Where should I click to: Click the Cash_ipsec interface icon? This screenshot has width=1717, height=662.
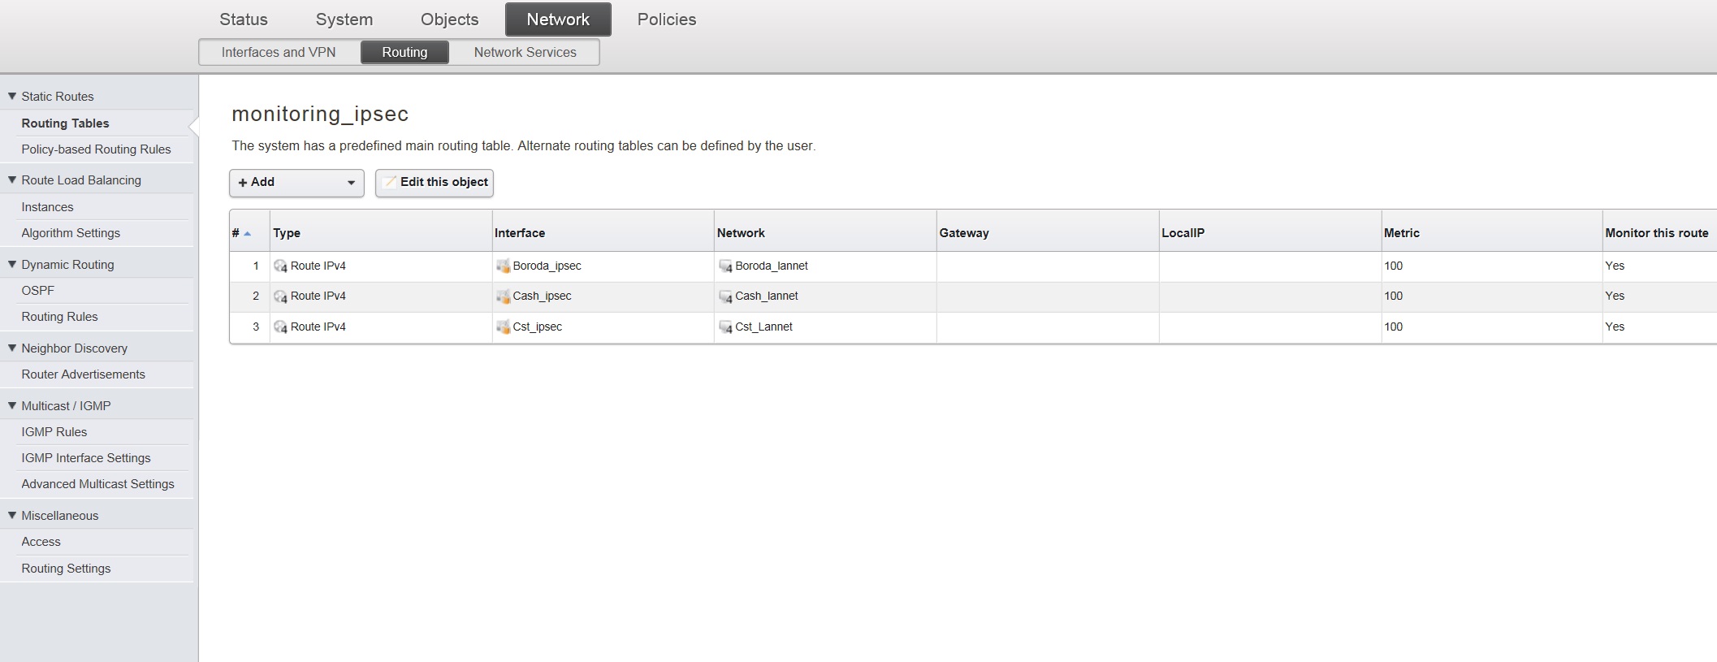[x=503, y=296]
